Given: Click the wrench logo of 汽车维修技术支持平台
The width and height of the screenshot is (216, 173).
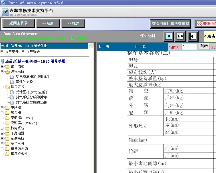Looking at the screenshot, I should 5,12.
